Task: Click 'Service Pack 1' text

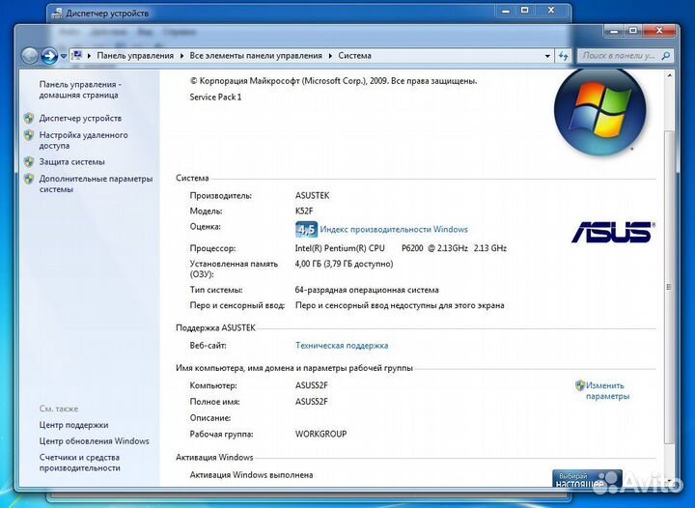Action: [215, 98]
